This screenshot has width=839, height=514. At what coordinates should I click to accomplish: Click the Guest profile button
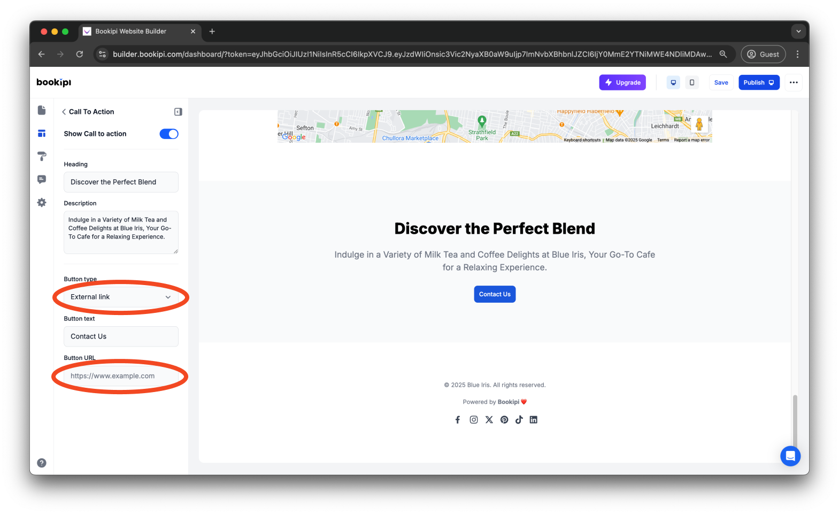point(763,54)
